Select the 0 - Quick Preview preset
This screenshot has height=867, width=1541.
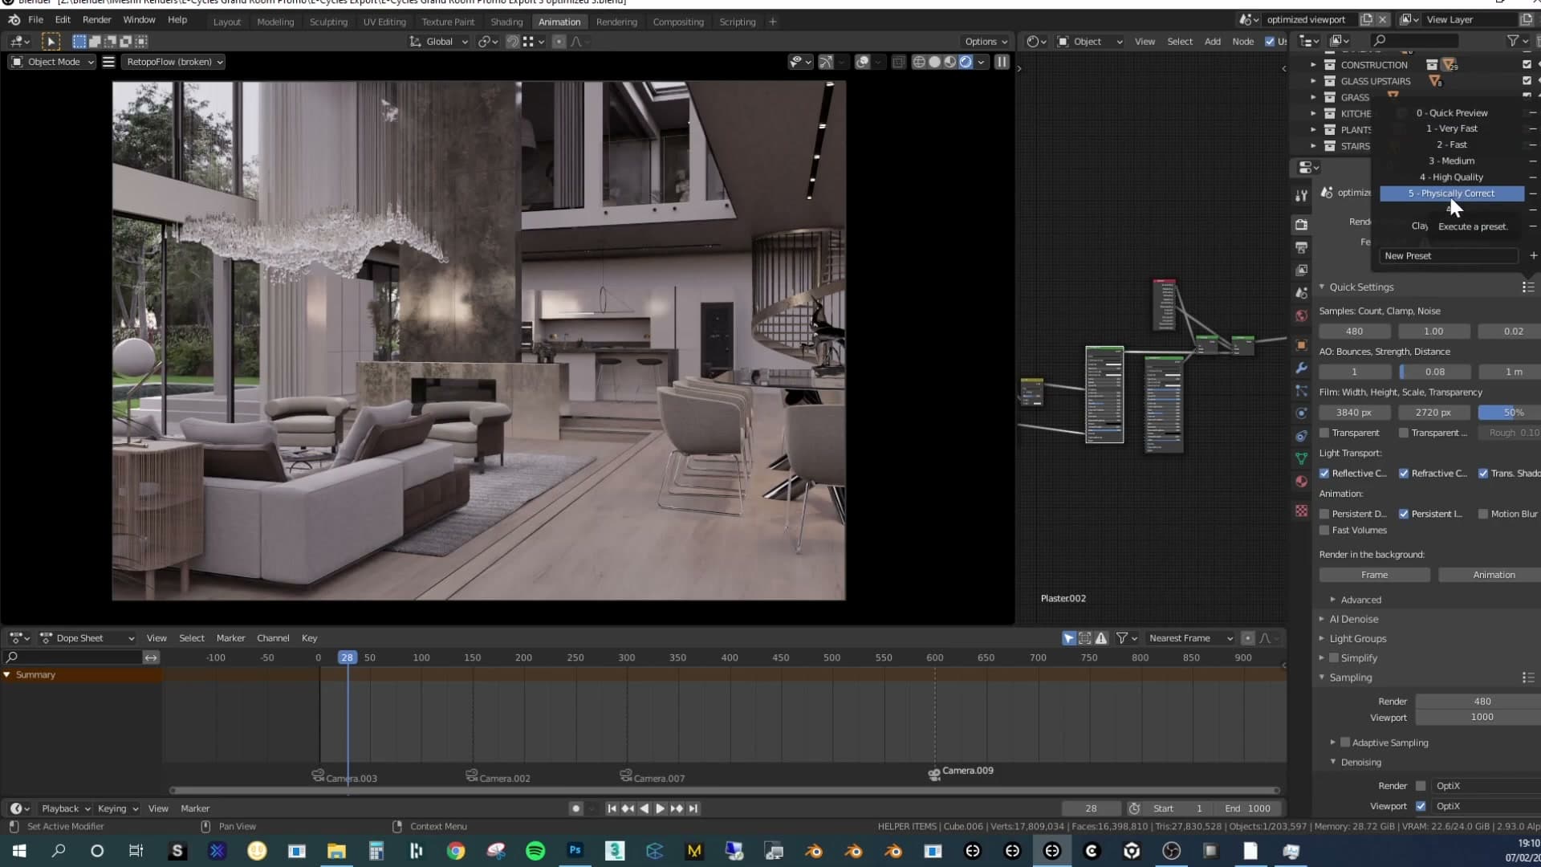1451,112
